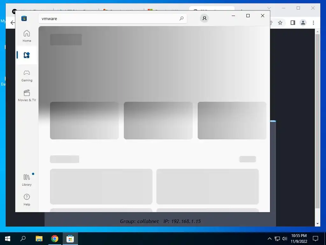Select the Apps section icon in sidebar
Viewport: 326px width, 245px height.
coord(27,55)
